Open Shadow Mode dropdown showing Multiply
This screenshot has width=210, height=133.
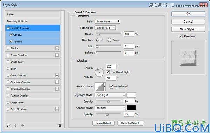click(110, 108)
